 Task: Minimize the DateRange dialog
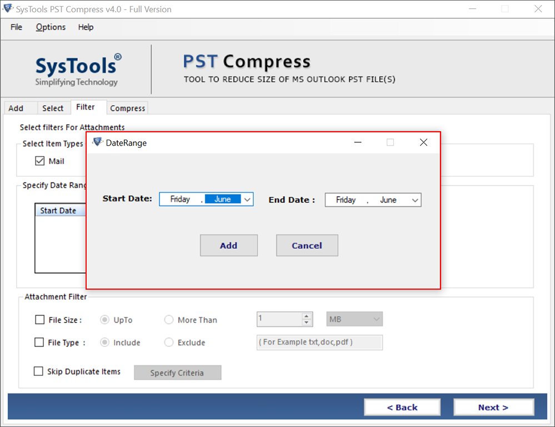358,142
